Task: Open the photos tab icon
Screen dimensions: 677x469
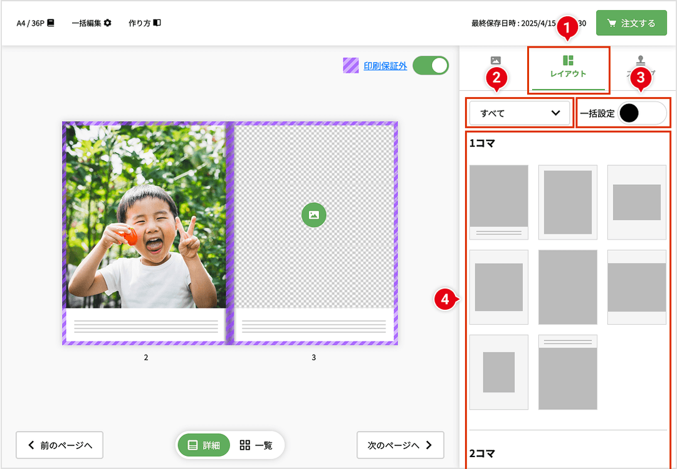Action: point(495,61)
